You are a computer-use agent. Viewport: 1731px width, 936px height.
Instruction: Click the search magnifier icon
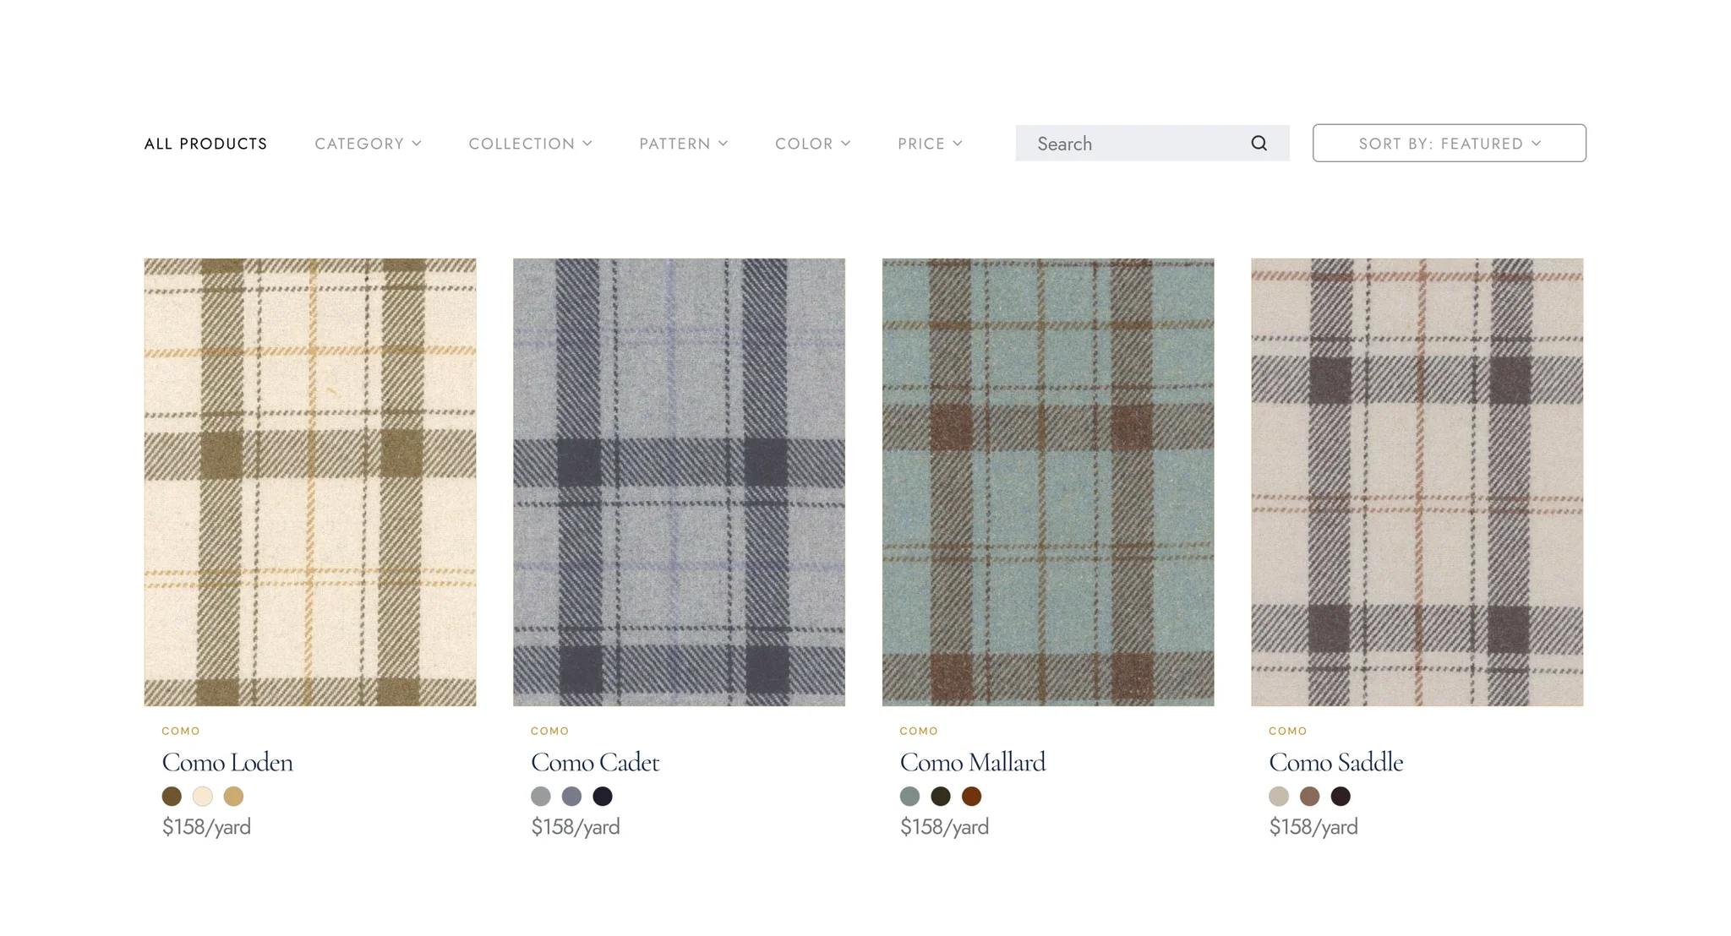click(x=1259, y=144)
